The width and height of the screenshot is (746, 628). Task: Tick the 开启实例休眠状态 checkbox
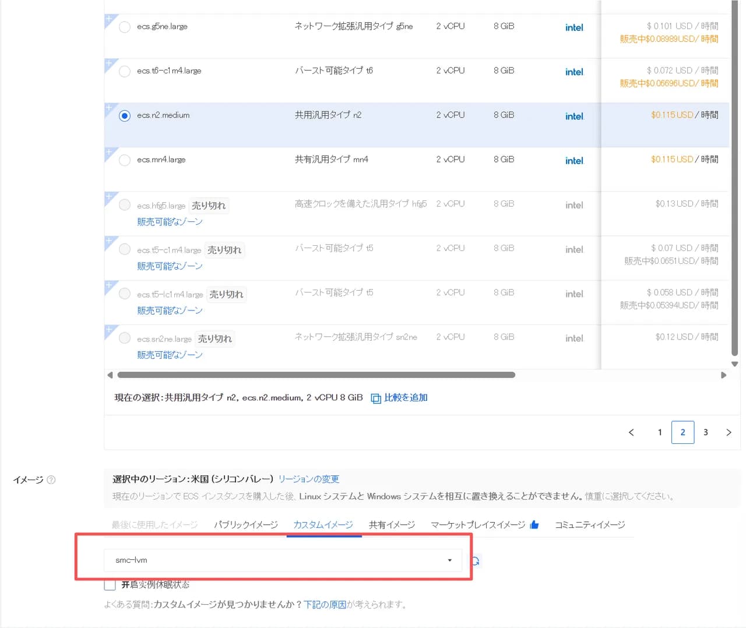110,584
